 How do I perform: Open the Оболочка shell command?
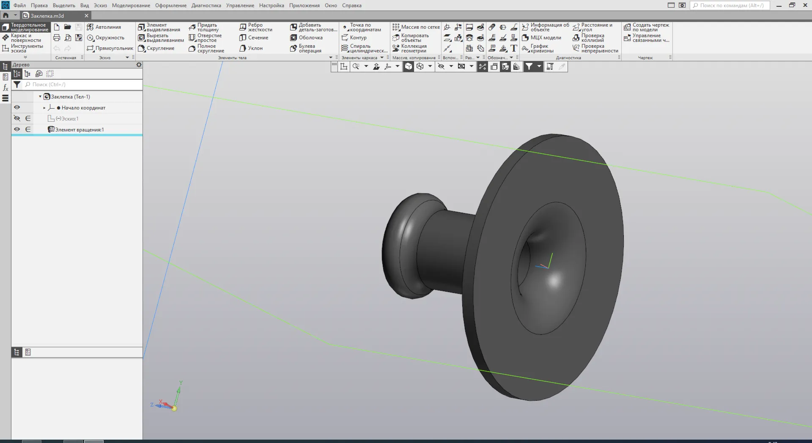(x=306, y=38)
